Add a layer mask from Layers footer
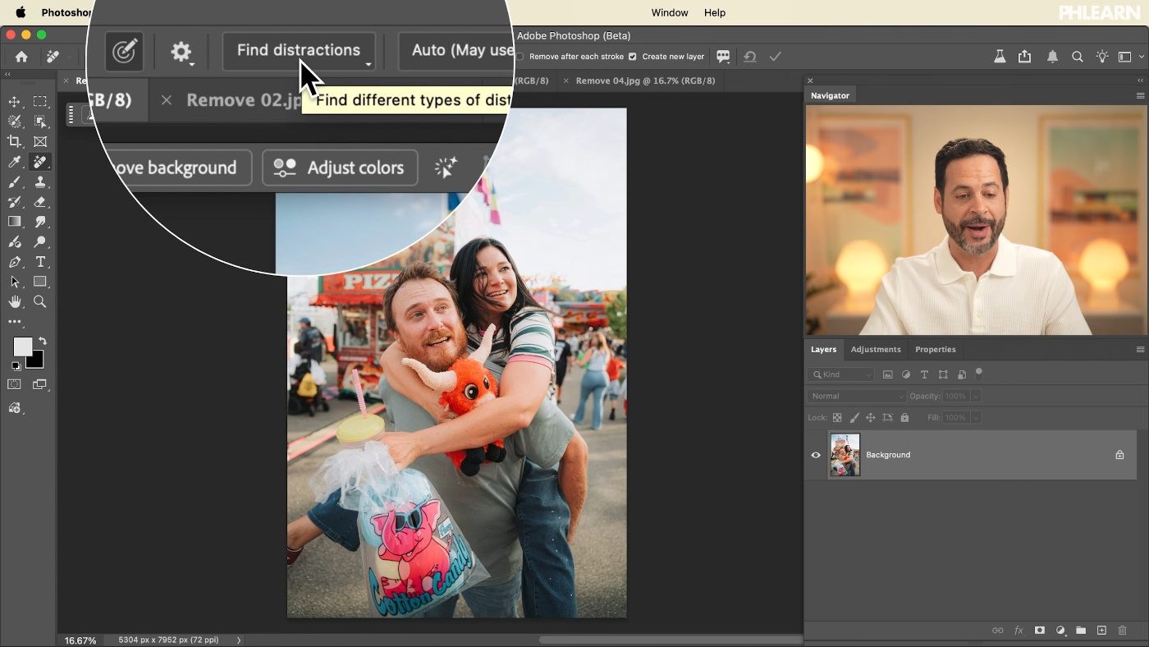Image resolution: width=1149 pixels, height=647 pixels. [1040, 631]
